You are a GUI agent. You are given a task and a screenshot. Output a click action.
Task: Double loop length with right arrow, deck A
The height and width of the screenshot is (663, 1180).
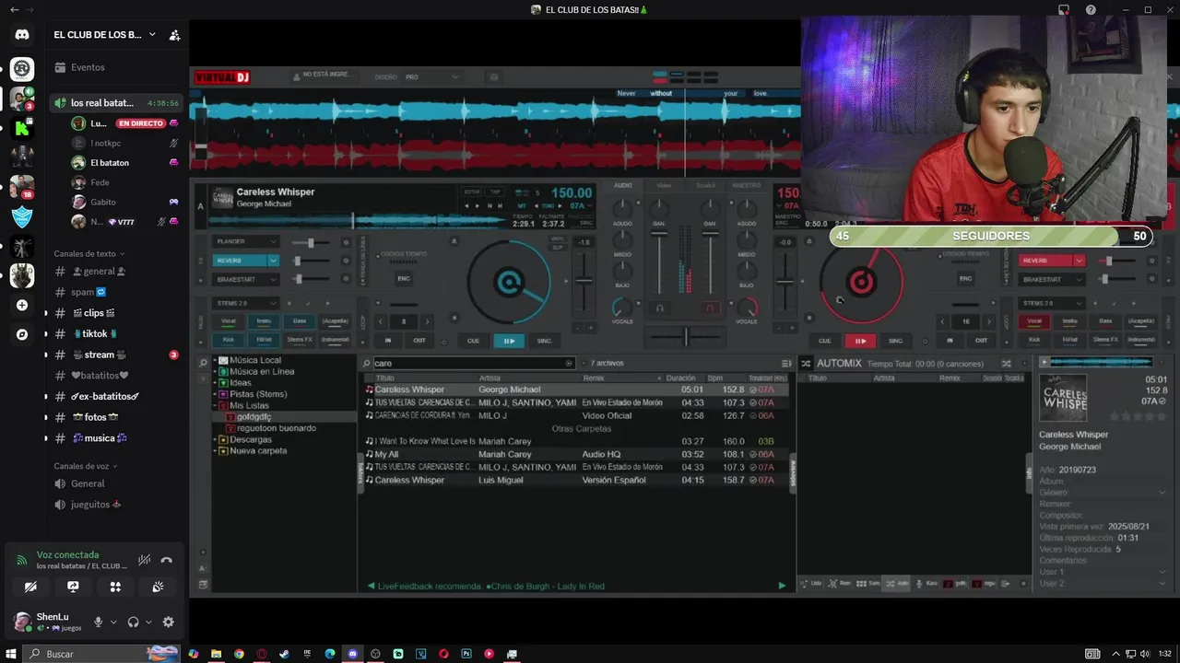[427, 321]
